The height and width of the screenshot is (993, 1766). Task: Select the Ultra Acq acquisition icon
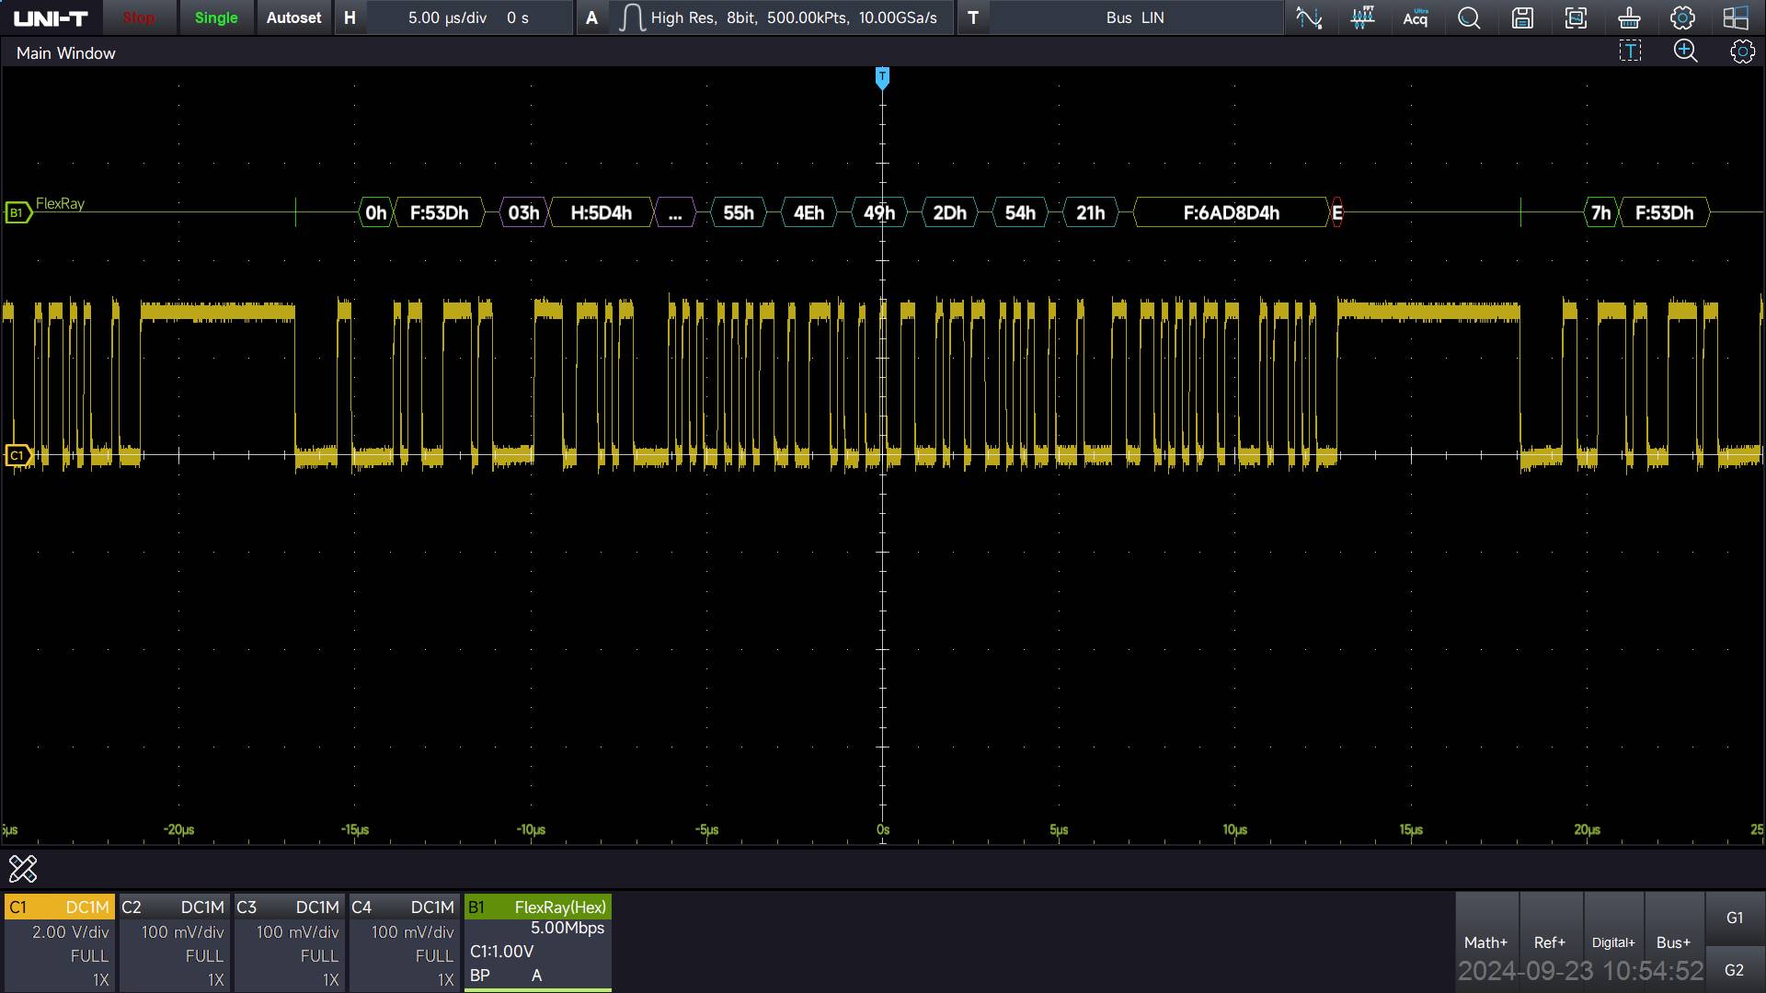pos(1416,17)
